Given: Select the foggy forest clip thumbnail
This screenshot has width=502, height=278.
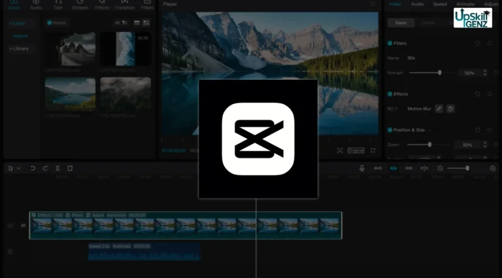Looking at the screenshot, I should 125,94.
